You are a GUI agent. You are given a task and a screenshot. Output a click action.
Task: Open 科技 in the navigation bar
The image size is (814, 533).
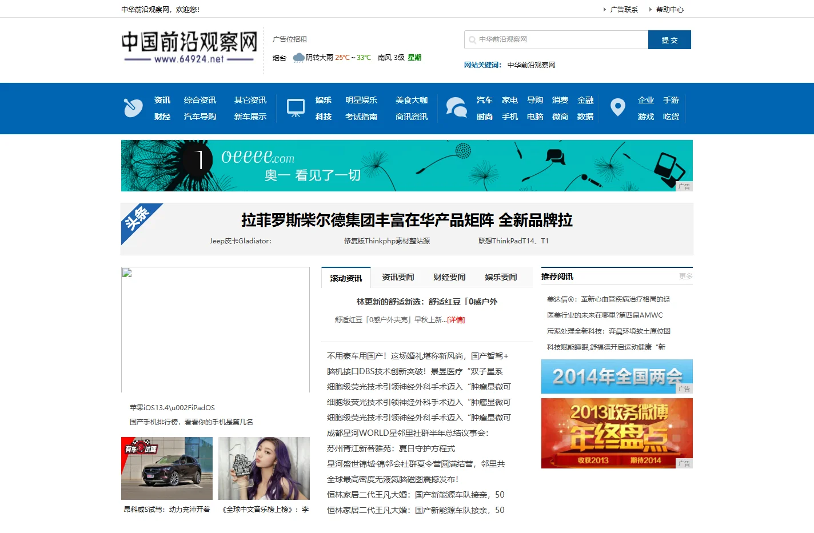point(324,117)
